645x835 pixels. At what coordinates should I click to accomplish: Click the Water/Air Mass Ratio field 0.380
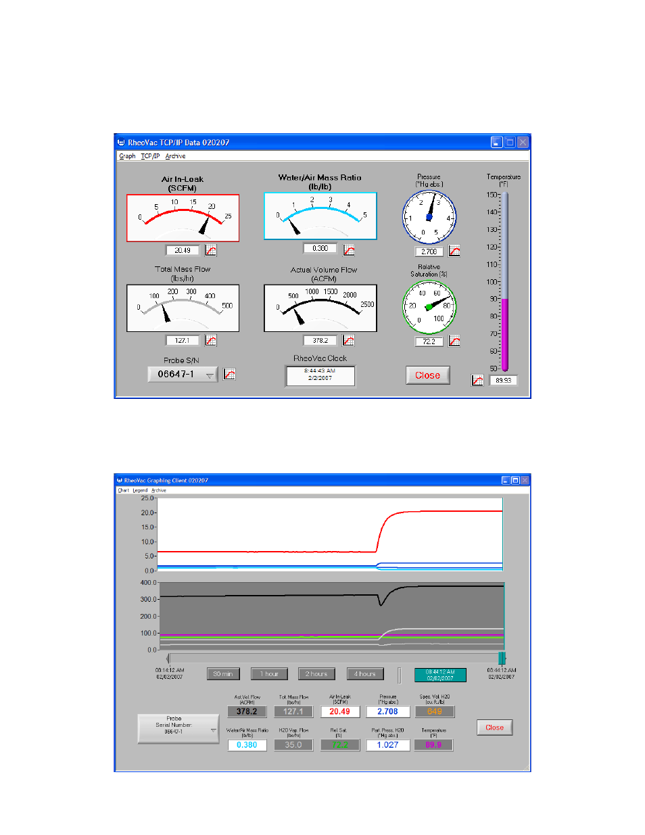coord(320,249)
